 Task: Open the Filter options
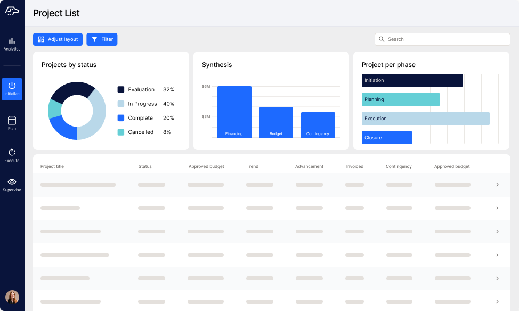(102, 39)
